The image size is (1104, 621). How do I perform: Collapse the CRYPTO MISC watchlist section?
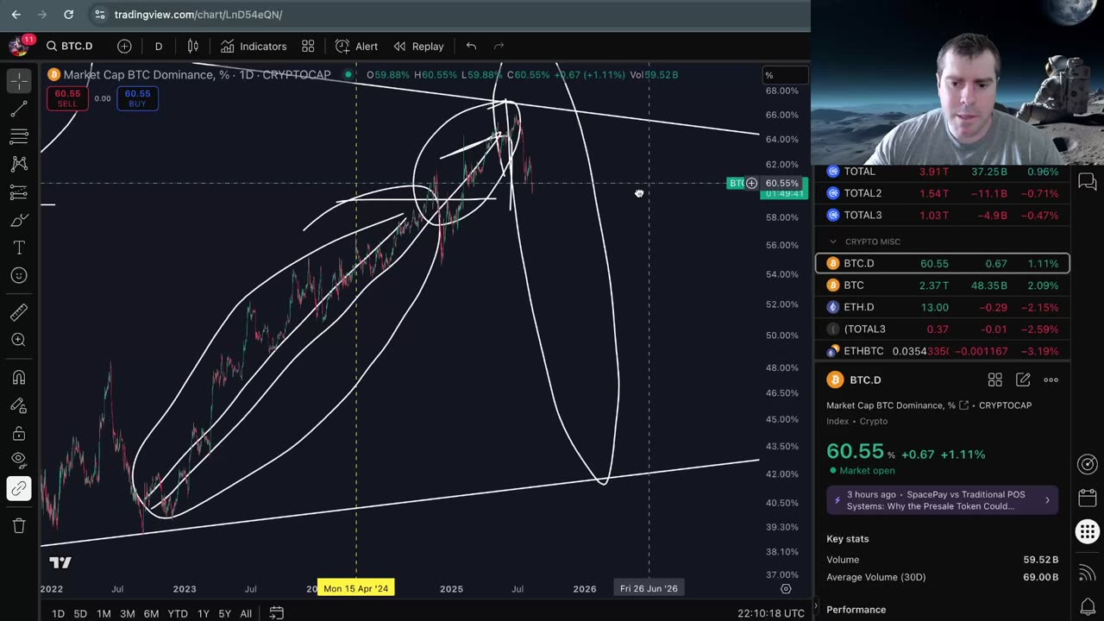tap(833, 241)
